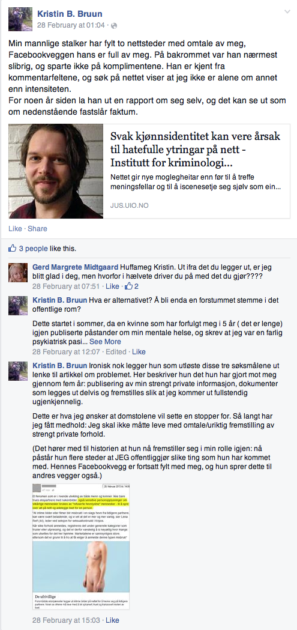The image size is (297, 630).
Task: Open the attached article screenshot image
Action: pyautogui.click(x=81, y=547)
